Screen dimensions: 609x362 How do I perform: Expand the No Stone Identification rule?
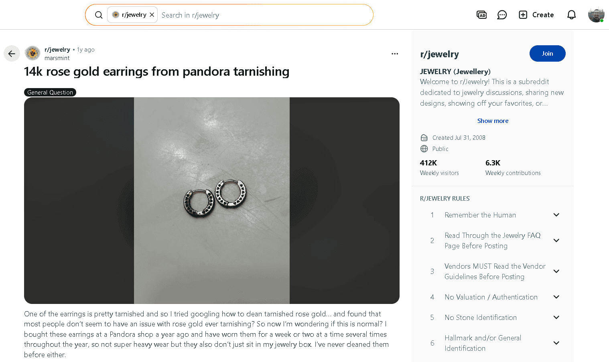pyautogui.click(x=556, y=318)
